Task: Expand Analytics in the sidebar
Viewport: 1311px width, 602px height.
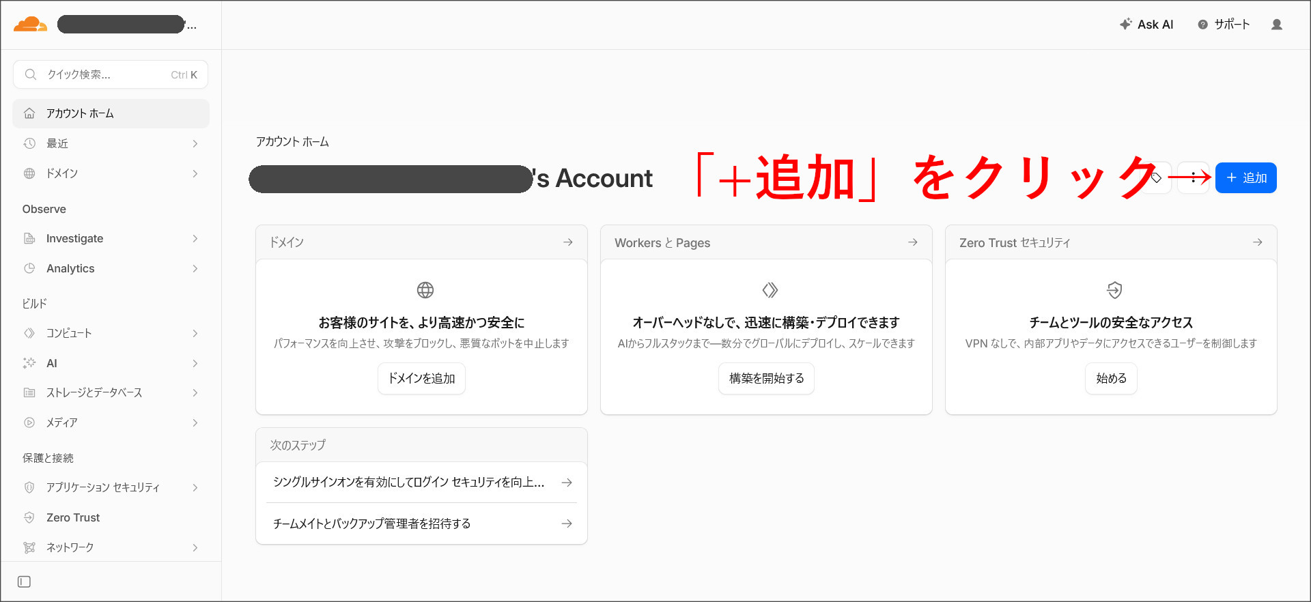Action: click(111, 268)
